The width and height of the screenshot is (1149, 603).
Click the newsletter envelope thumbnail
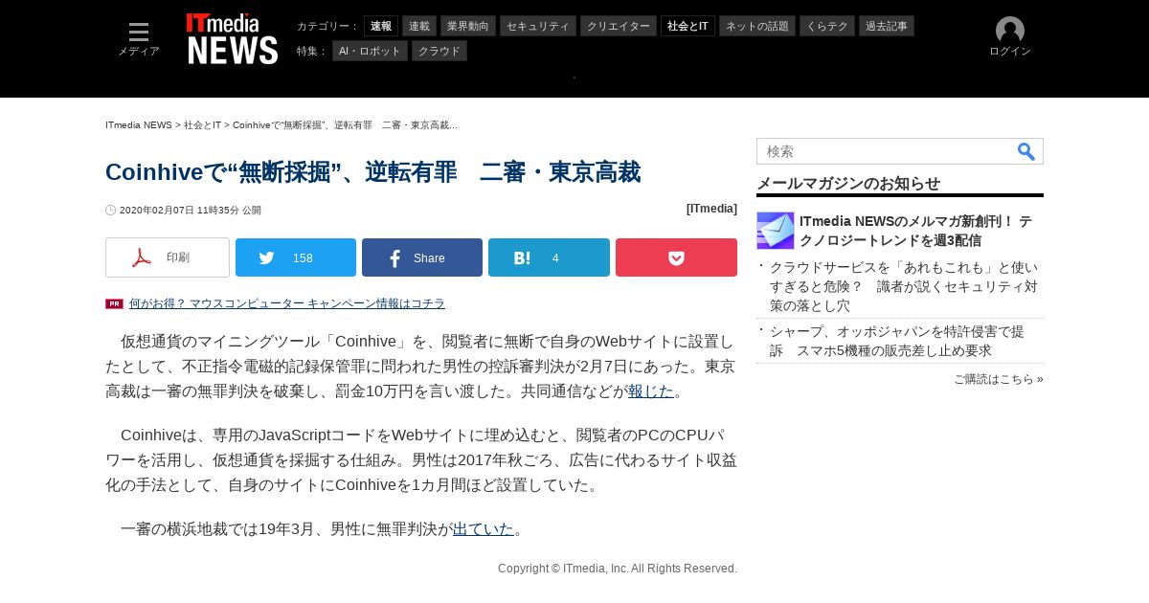tap(776, 231)
